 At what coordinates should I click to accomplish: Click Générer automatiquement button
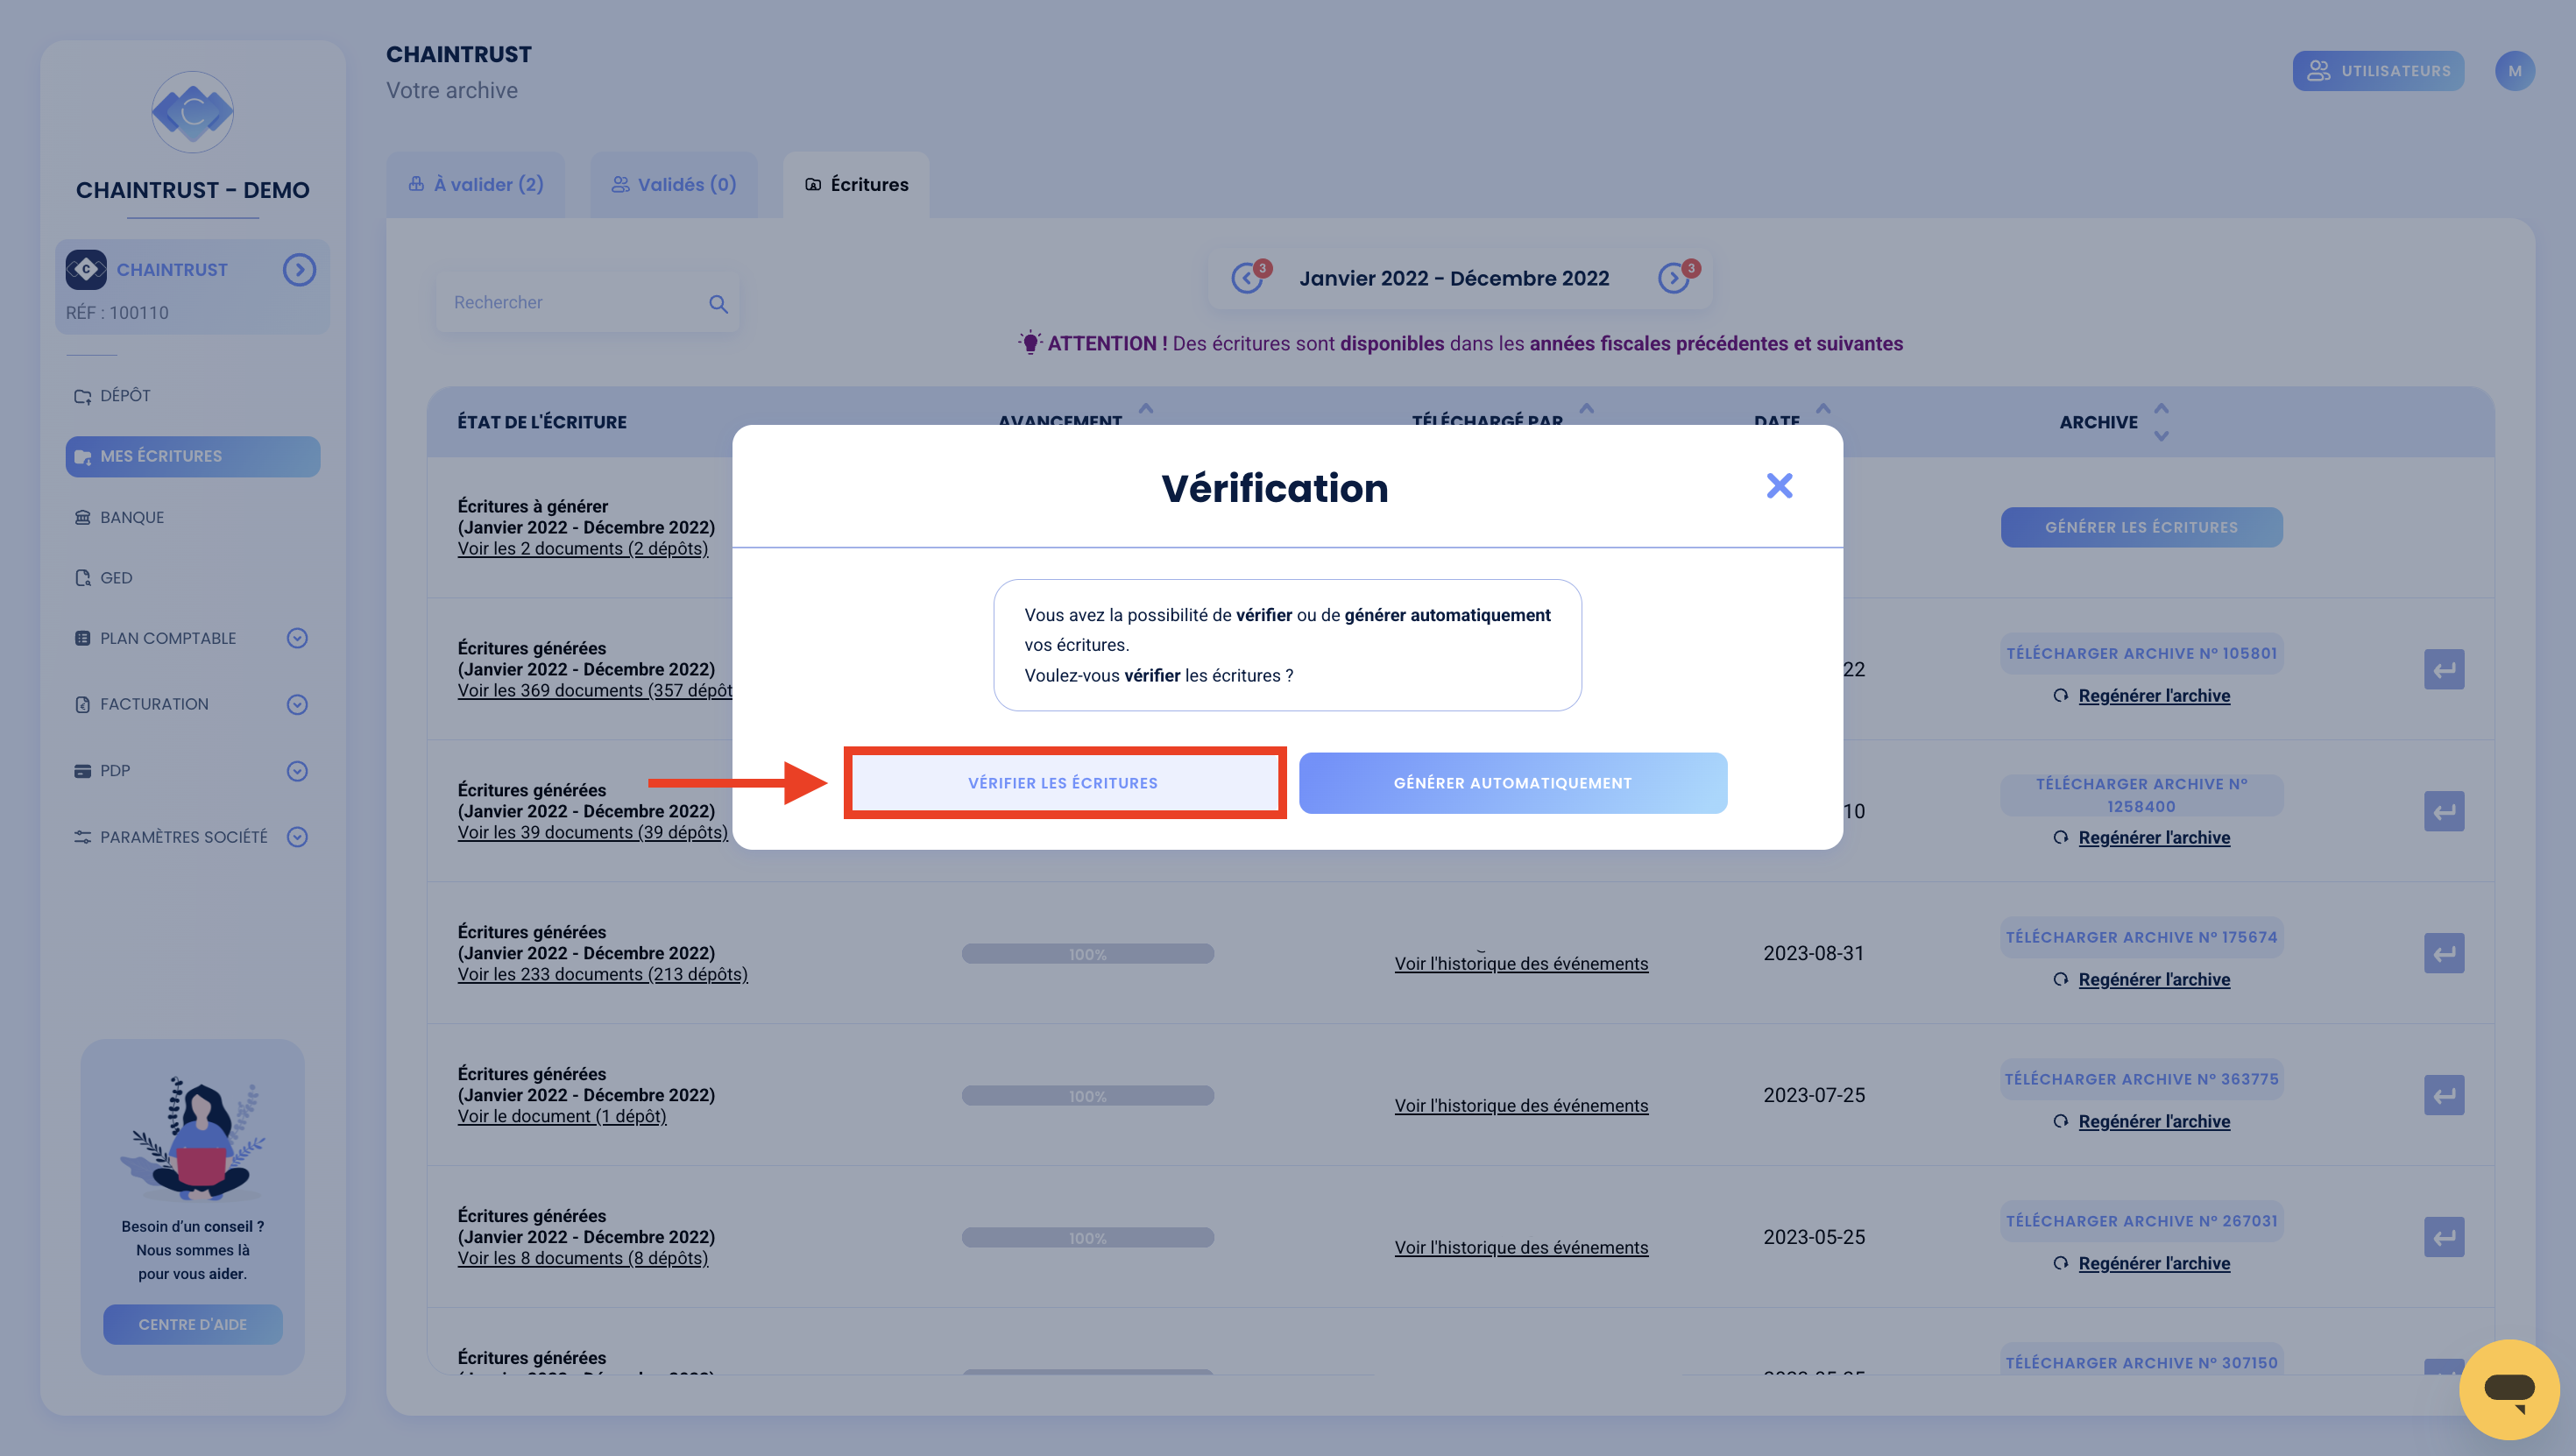pyautogui.click(x=1512, y=783)
